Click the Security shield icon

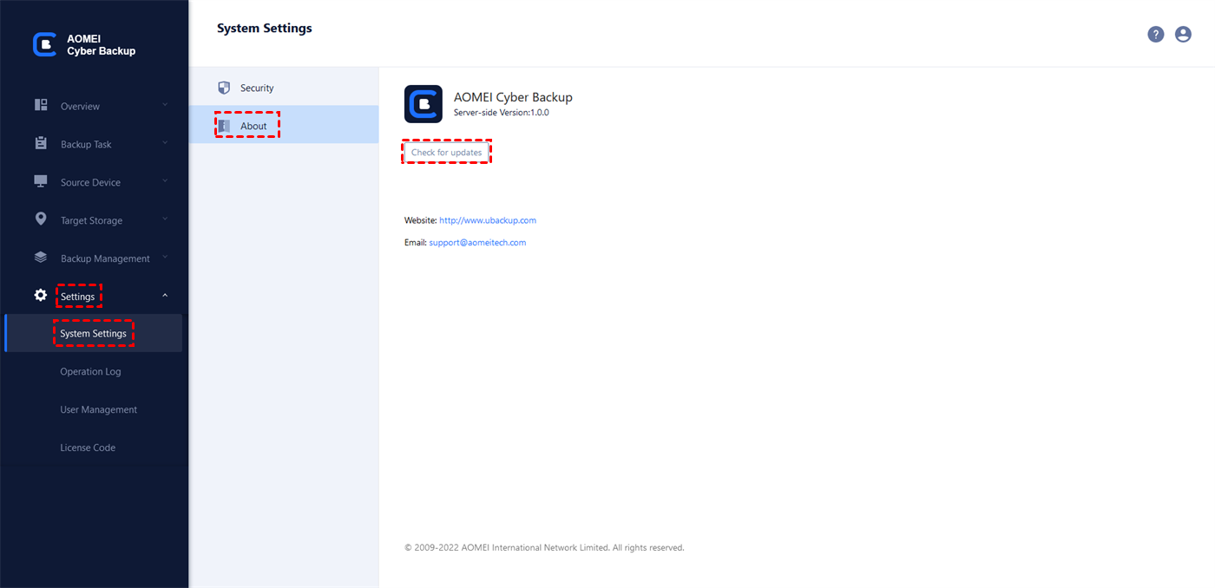[224, 88]
